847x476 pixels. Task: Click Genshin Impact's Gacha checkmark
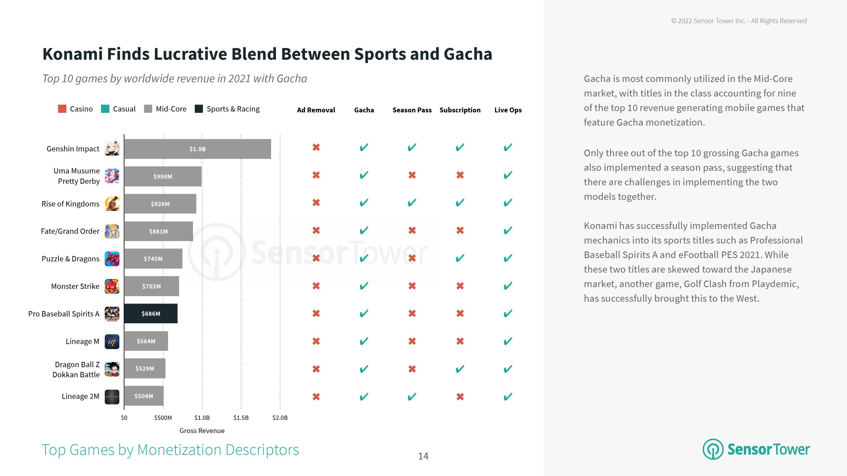[364, 147]
